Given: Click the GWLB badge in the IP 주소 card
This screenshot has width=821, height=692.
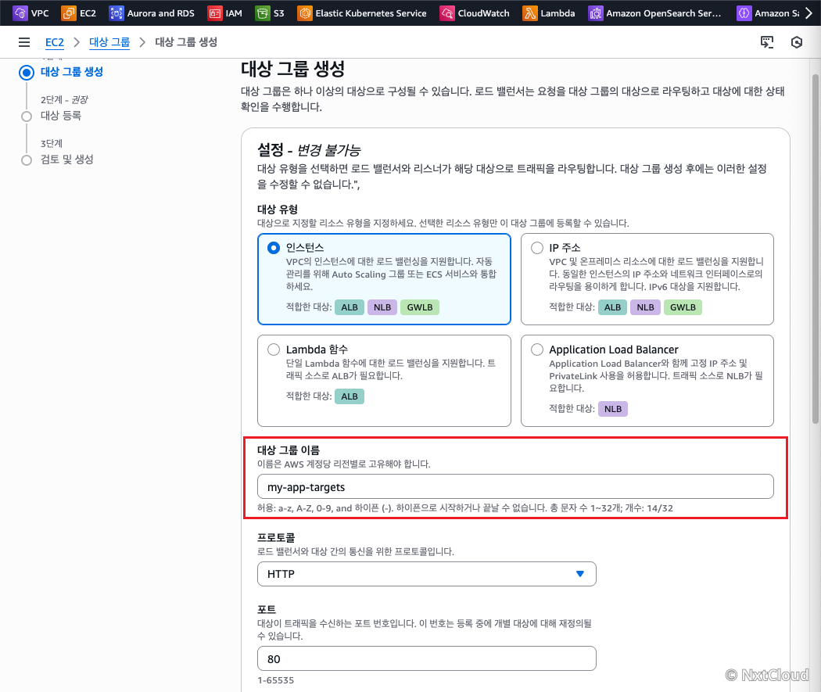Looking at the screenshot, I should [683, 307].
